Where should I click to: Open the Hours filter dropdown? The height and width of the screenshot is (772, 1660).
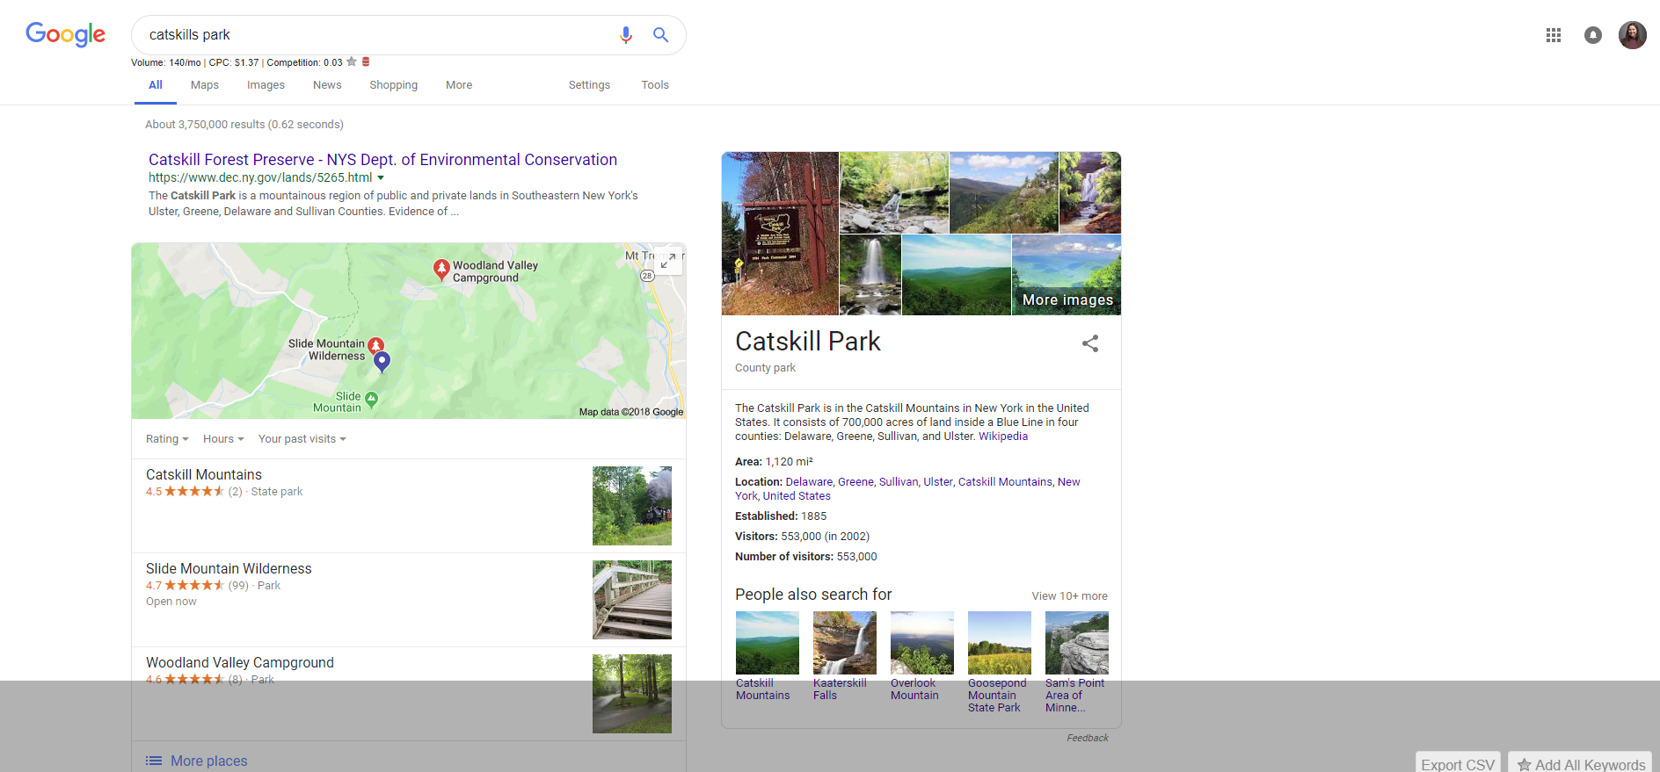tap(223, 439)
